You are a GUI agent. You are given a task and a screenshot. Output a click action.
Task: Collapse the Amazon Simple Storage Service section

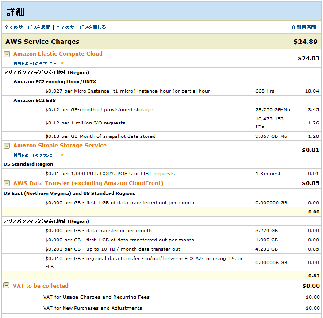[x=7, y=146]
